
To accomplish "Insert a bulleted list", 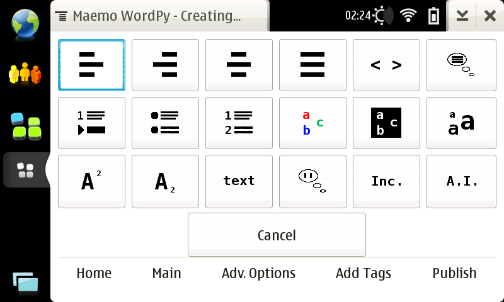I will pyautogui.click(x=165, y=123).
